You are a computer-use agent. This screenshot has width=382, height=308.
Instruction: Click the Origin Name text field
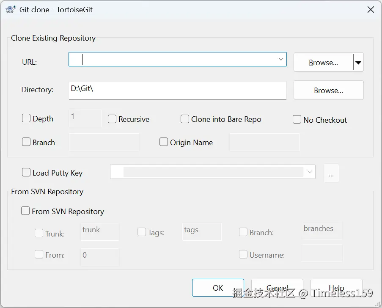pyautogui.click(x=264, y=142)
